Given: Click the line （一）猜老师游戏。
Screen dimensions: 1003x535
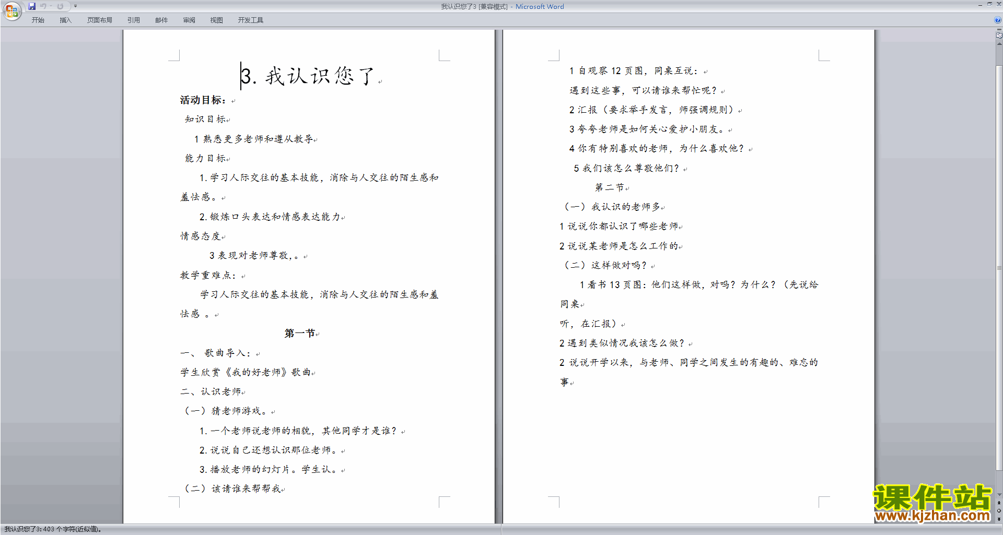Looking at the screenshot, I should [226, 411].
